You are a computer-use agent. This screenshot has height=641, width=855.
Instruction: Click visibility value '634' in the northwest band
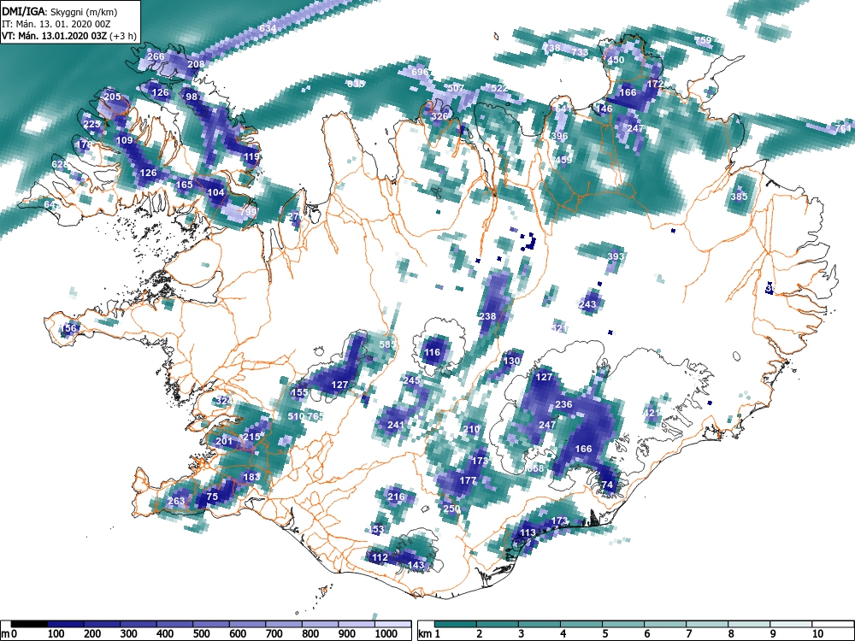(268, 28)
